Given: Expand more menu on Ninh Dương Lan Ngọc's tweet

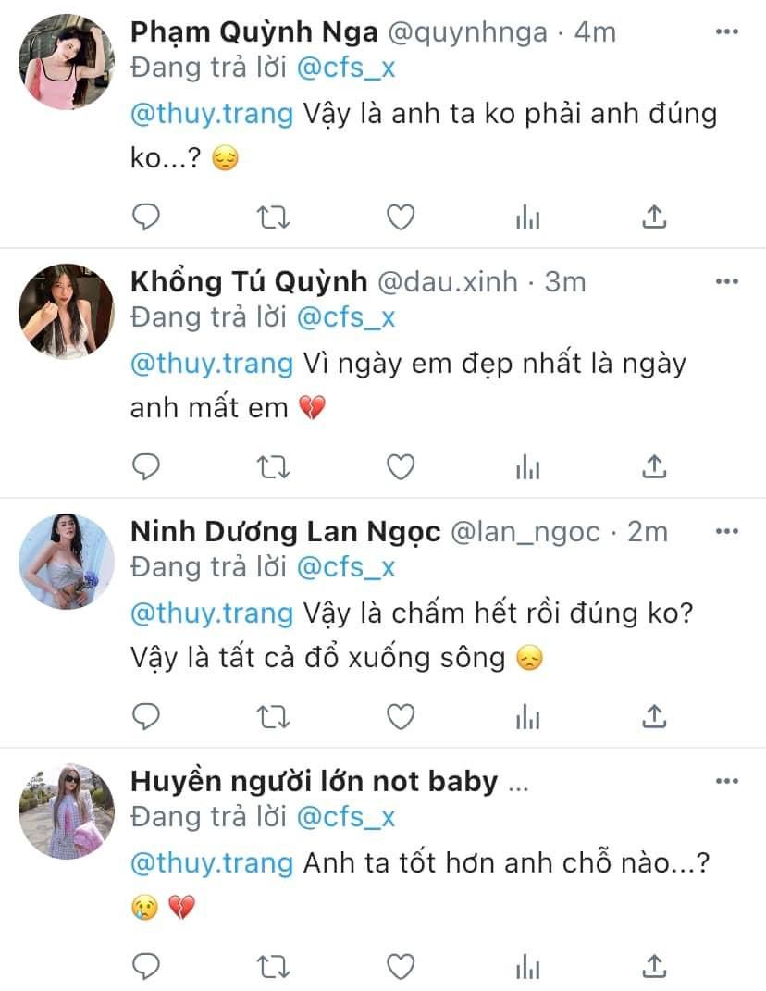Looking at the screenshot, I should (727, 531).
